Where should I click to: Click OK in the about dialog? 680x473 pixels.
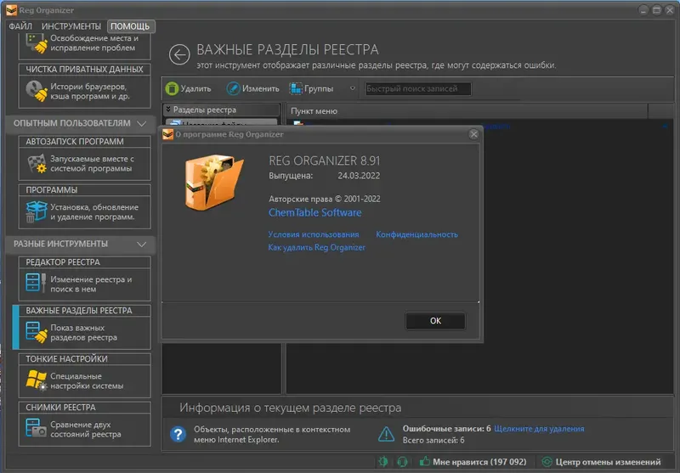point(435,320)
